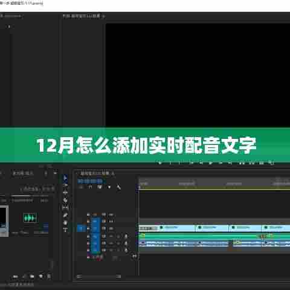Click the timeline zoom scrollbar at bottom
The width and height of the screenshot is (290, 290).
tap(99, 277)
